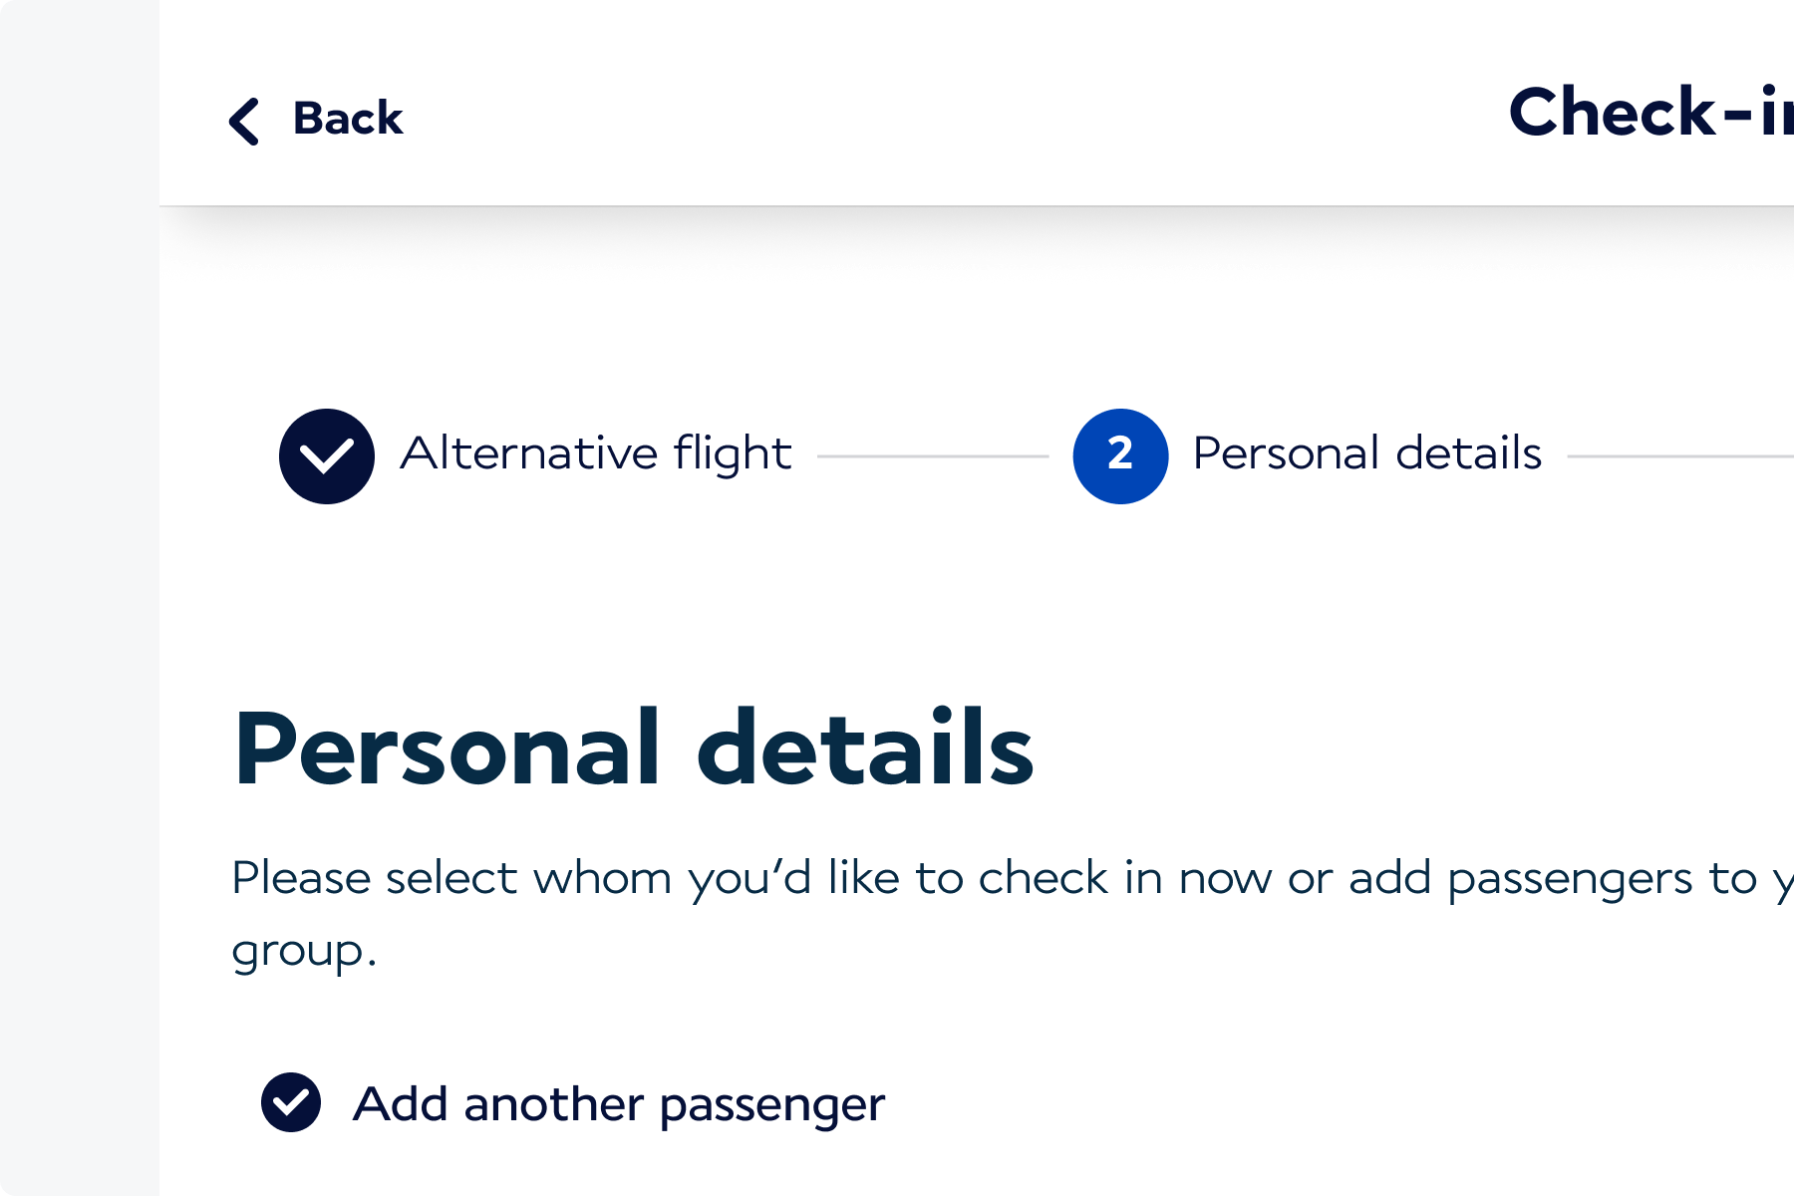
Task: Toggle the Add another passenger checkmark
Action: [x=291, y=1102]
